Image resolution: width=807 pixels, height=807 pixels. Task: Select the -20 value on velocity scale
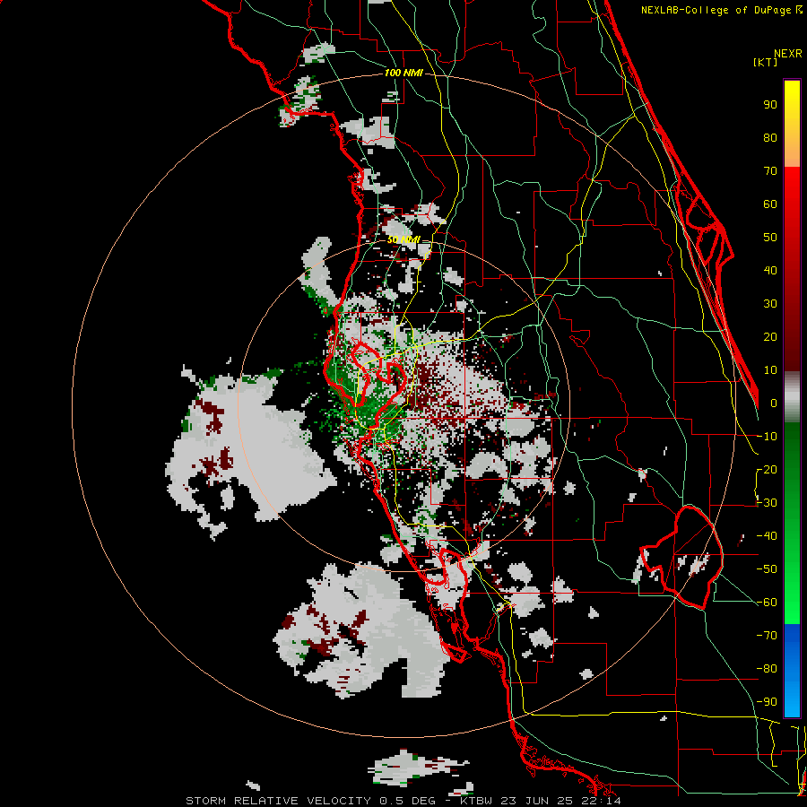point(767,470)
